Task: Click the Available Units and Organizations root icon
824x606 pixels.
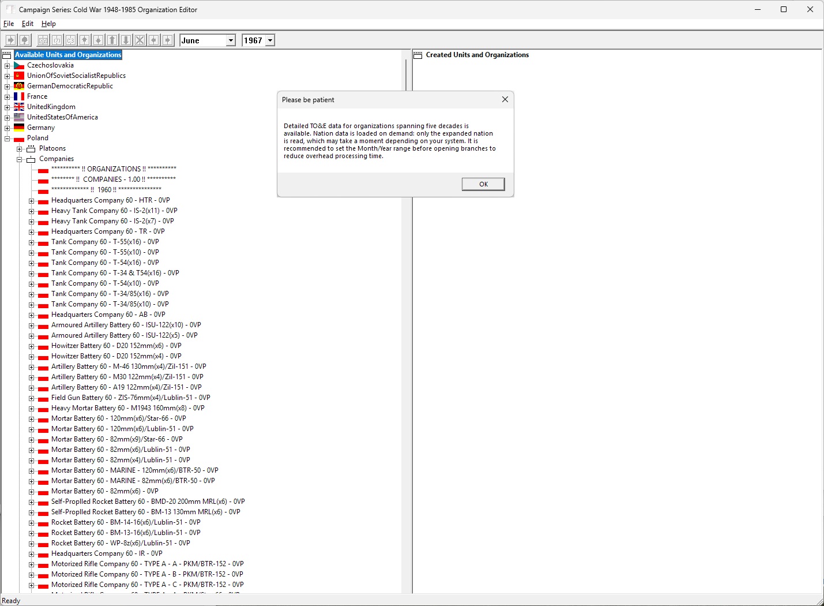Action: (x=7, y=55)
